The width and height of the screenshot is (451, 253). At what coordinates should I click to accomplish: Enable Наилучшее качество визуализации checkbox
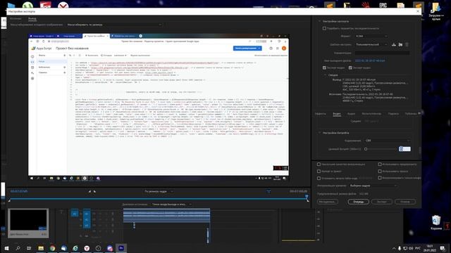click(x=319, y=164)
